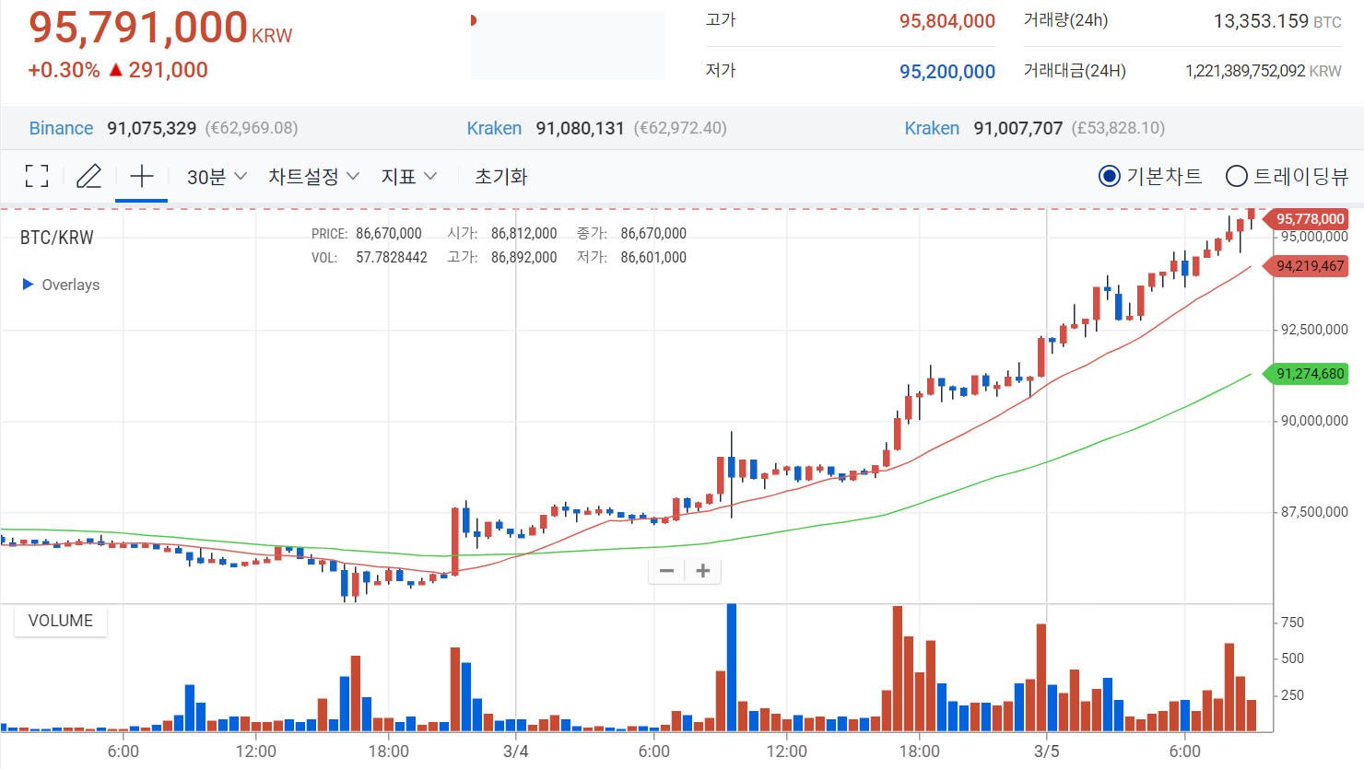This screenshot has height=769, width=1364.
Task: Expand the Overlays triangle
Action: click(28, 285)
